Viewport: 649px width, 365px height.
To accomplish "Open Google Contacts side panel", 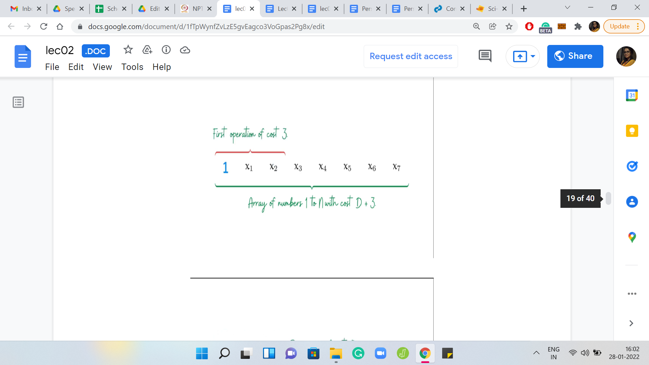I will [x=632, y=202].
